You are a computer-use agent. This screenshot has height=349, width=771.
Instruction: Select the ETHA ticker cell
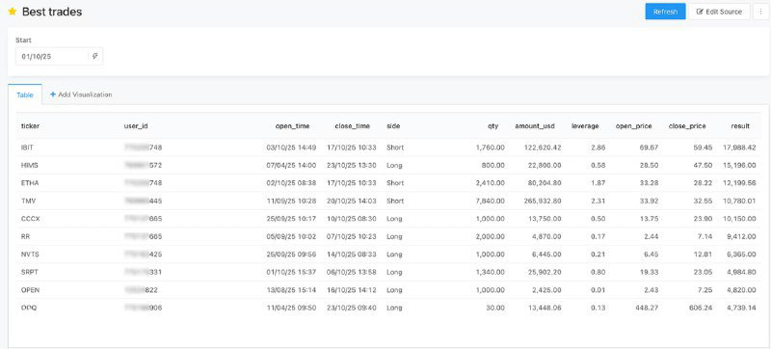(30, 183)
